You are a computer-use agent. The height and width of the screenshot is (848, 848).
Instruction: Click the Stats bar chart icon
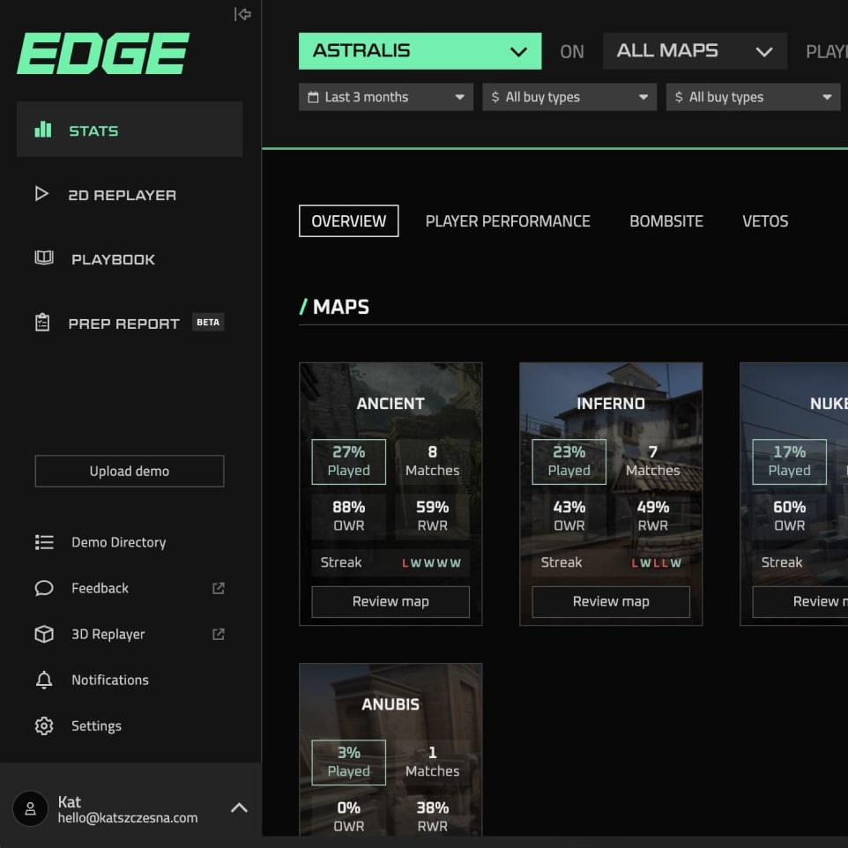[42, 130]
